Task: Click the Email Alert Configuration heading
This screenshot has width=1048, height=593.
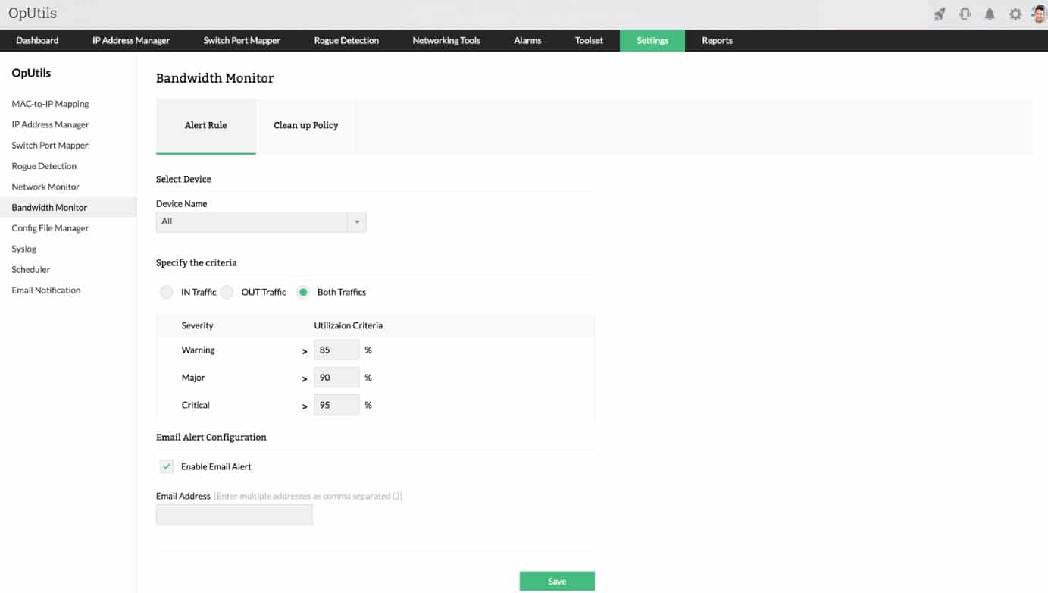Action: 211,438
